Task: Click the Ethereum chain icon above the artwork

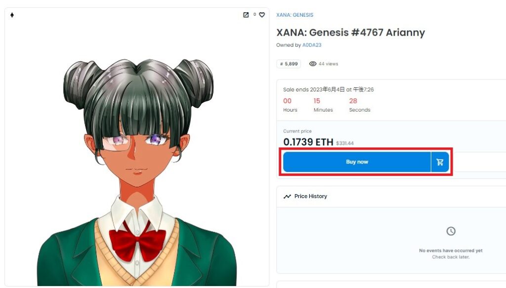Action: click(x=12, y=15)
